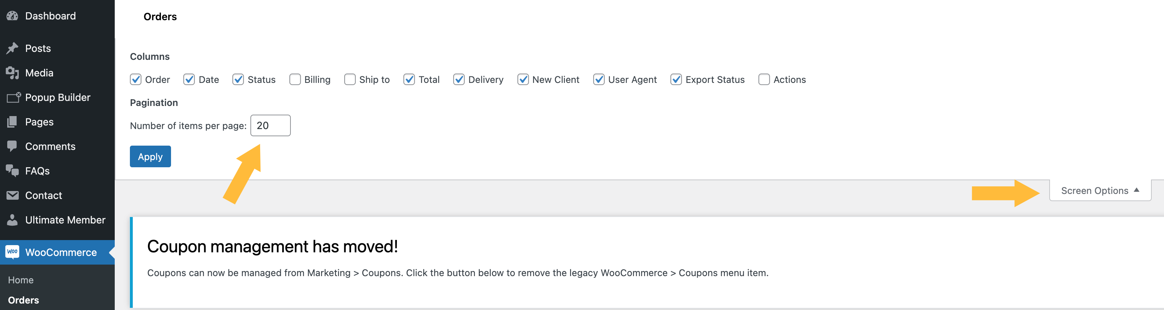Open the FAQs menu item
Image resolution: width=1164 pixels, height=310 pixels.
tap(38, 171)
